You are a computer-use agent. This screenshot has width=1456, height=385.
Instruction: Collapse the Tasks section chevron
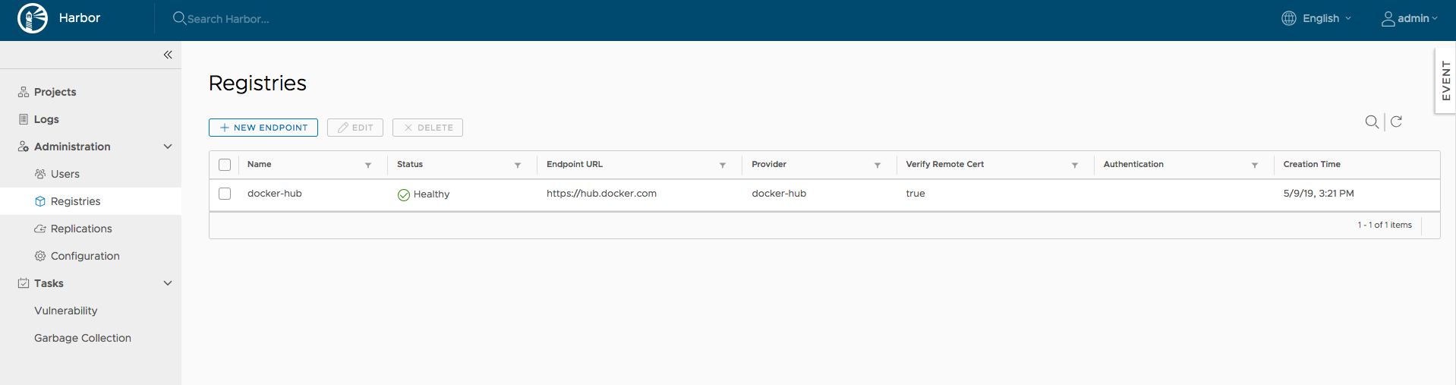point(168,283)
